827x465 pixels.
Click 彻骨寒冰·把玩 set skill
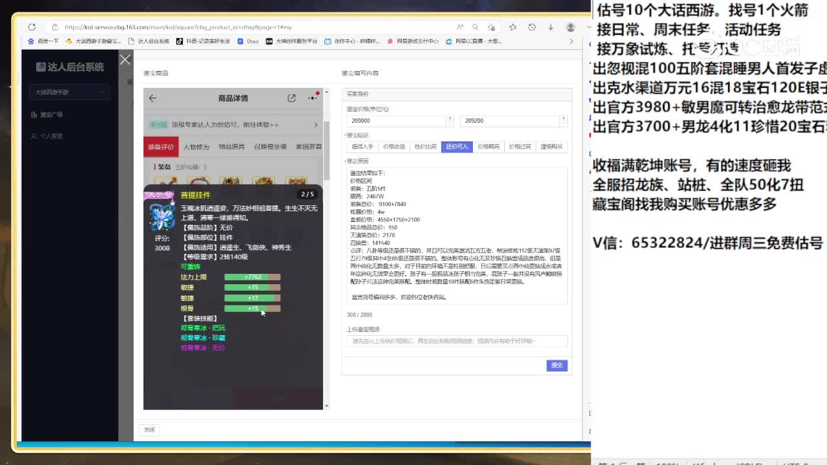coord(203,328)
